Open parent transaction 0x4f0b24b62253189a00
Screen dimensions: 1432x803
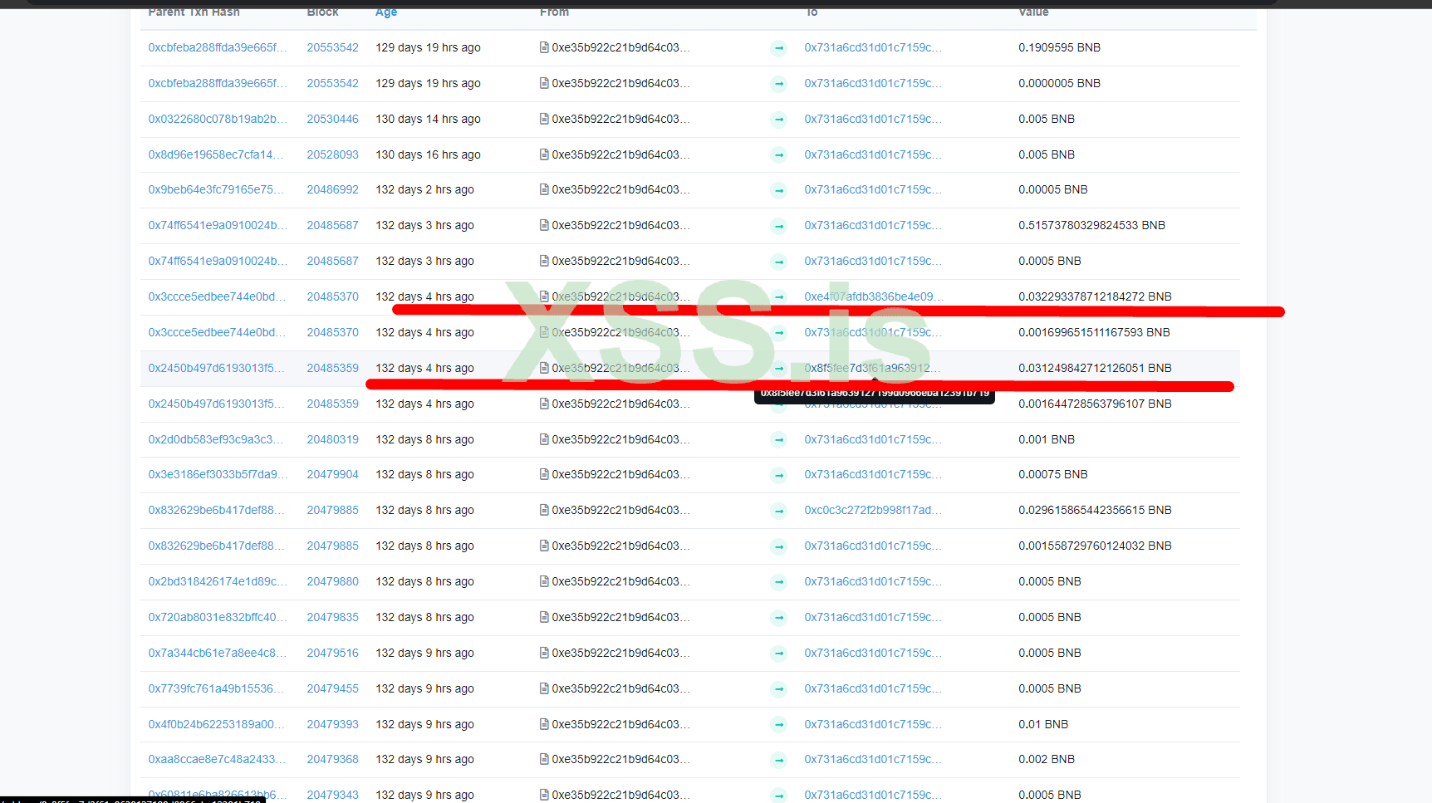pos(216,724)
